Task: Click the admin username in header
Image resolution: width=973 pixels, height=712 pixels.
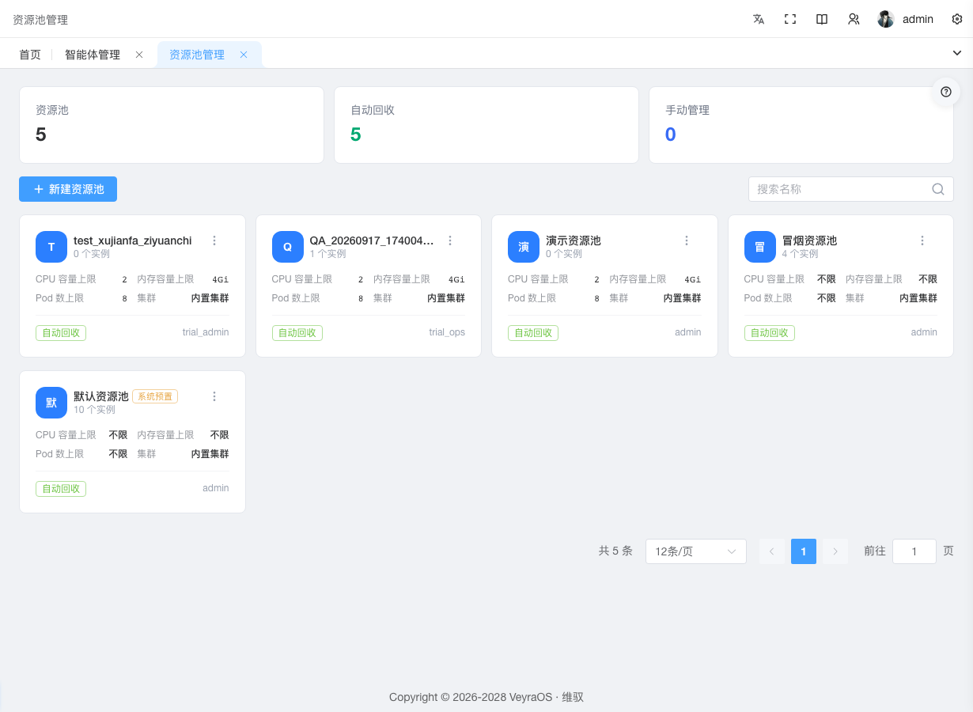Action: point(918,19)
